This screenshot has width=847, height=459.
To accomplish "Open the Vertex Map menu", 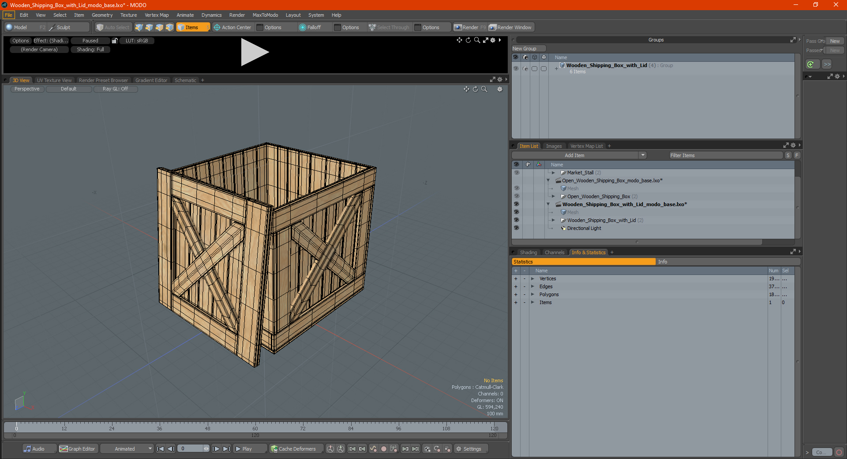I will (157, 15).
